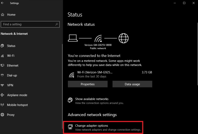Click the Home icon in sidebar

pyautogui.click(x=3, y=15)
